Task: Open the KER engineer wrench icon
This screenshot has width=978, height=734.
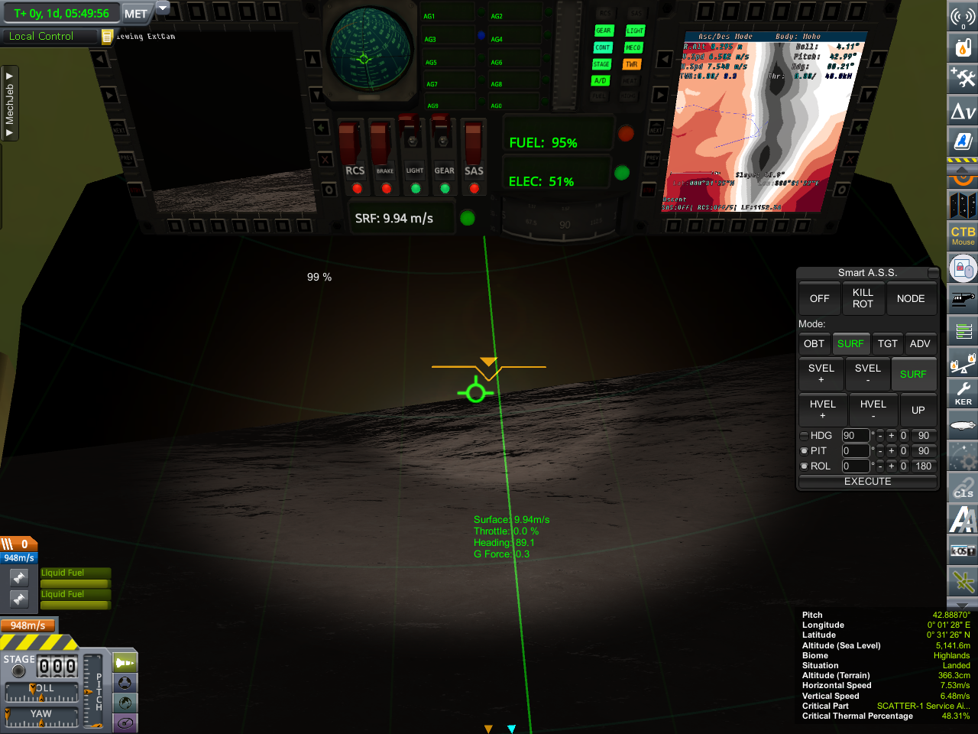Action: click(963, 393)
